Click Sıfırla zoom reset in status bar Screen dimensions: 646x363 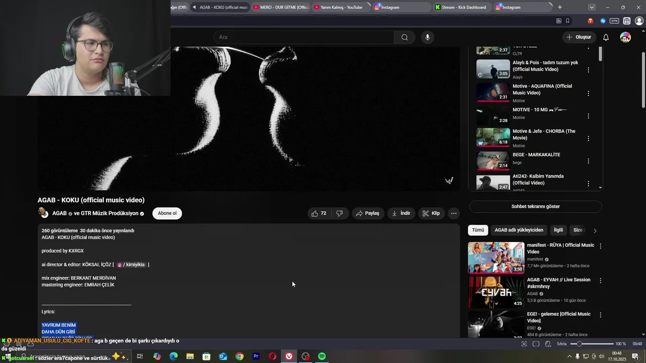coord(562,344)
